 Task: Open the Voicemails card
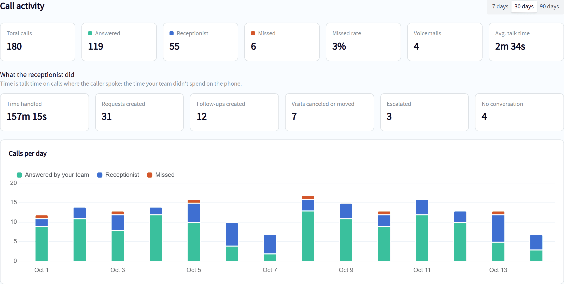(x=445, y=42)
